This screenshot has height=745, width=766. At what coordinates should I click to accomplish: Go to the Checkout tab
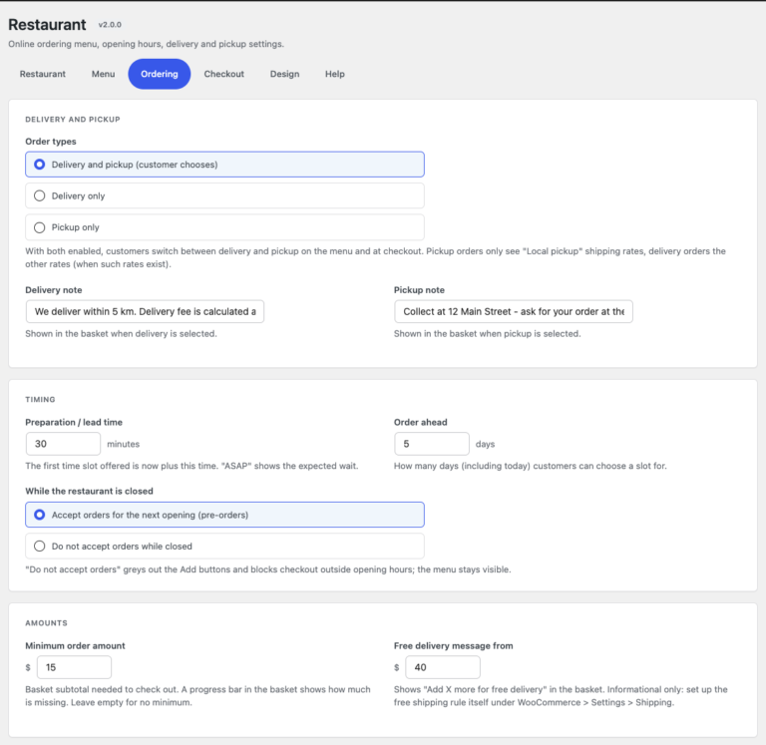(x=223, y=74)
